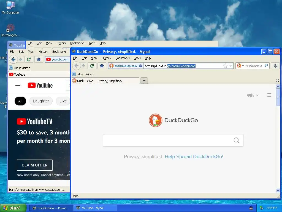Click Forward arrow in DuckDuckGo Mypal window

pos(83,66)
